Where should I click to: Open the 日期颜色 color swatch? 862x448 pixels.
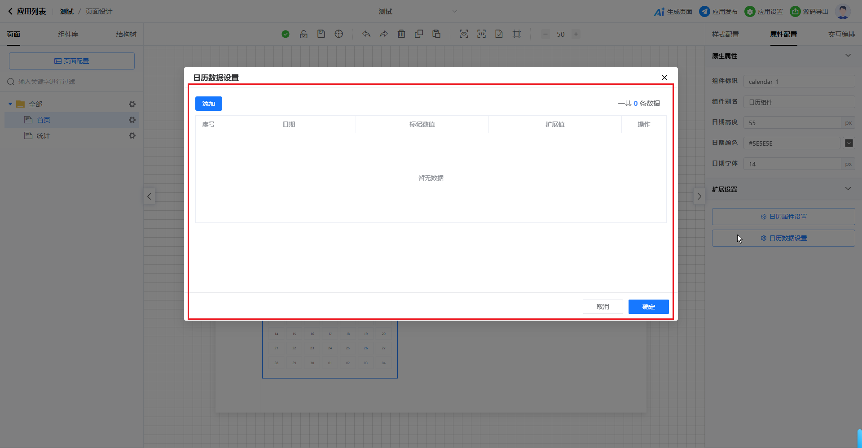(849, 143)
